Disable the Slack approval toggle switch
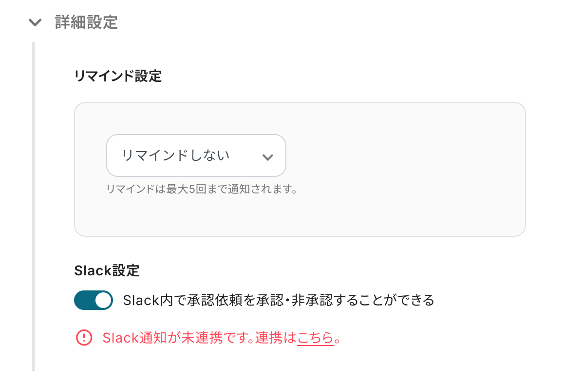 point(94,300)
